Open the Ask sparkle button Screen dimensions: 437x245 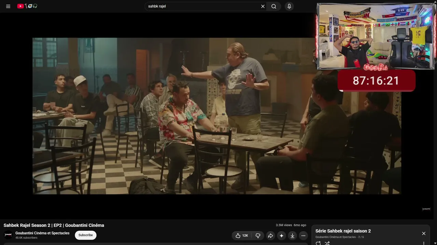coord(281,235)
